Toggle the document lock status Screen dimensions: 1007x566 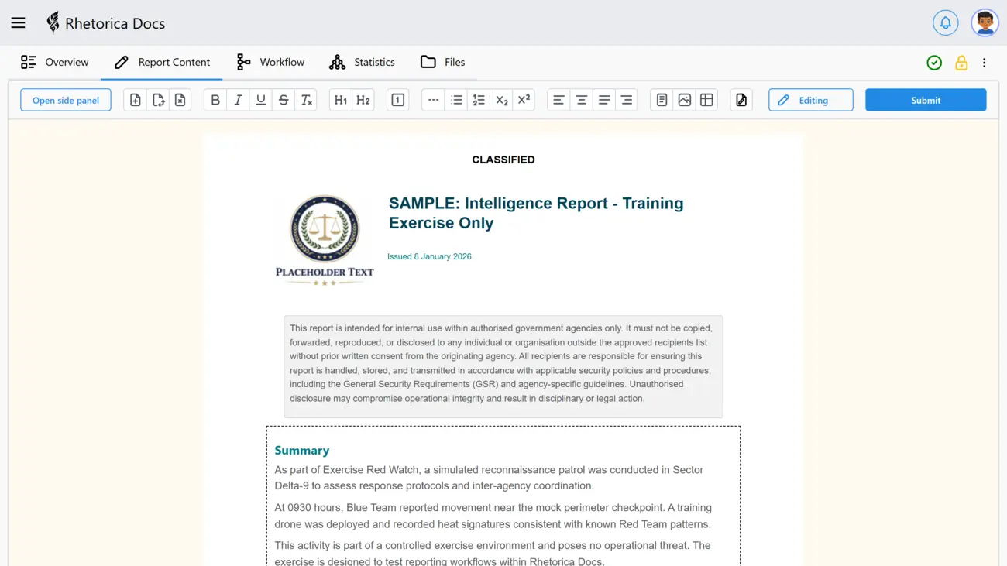click(961, 62)
